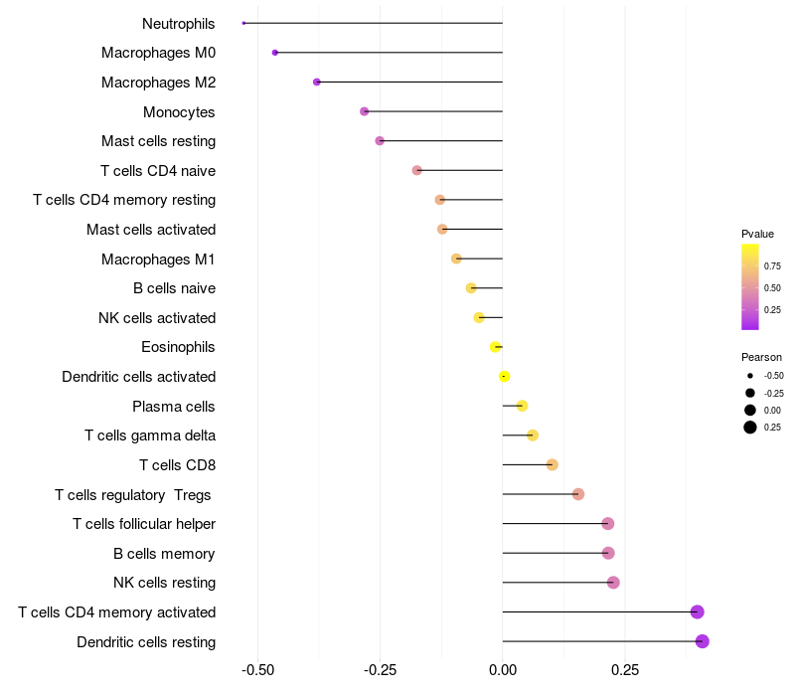
Task: Click the Eosinophils data point
Action: click(495, 347)
